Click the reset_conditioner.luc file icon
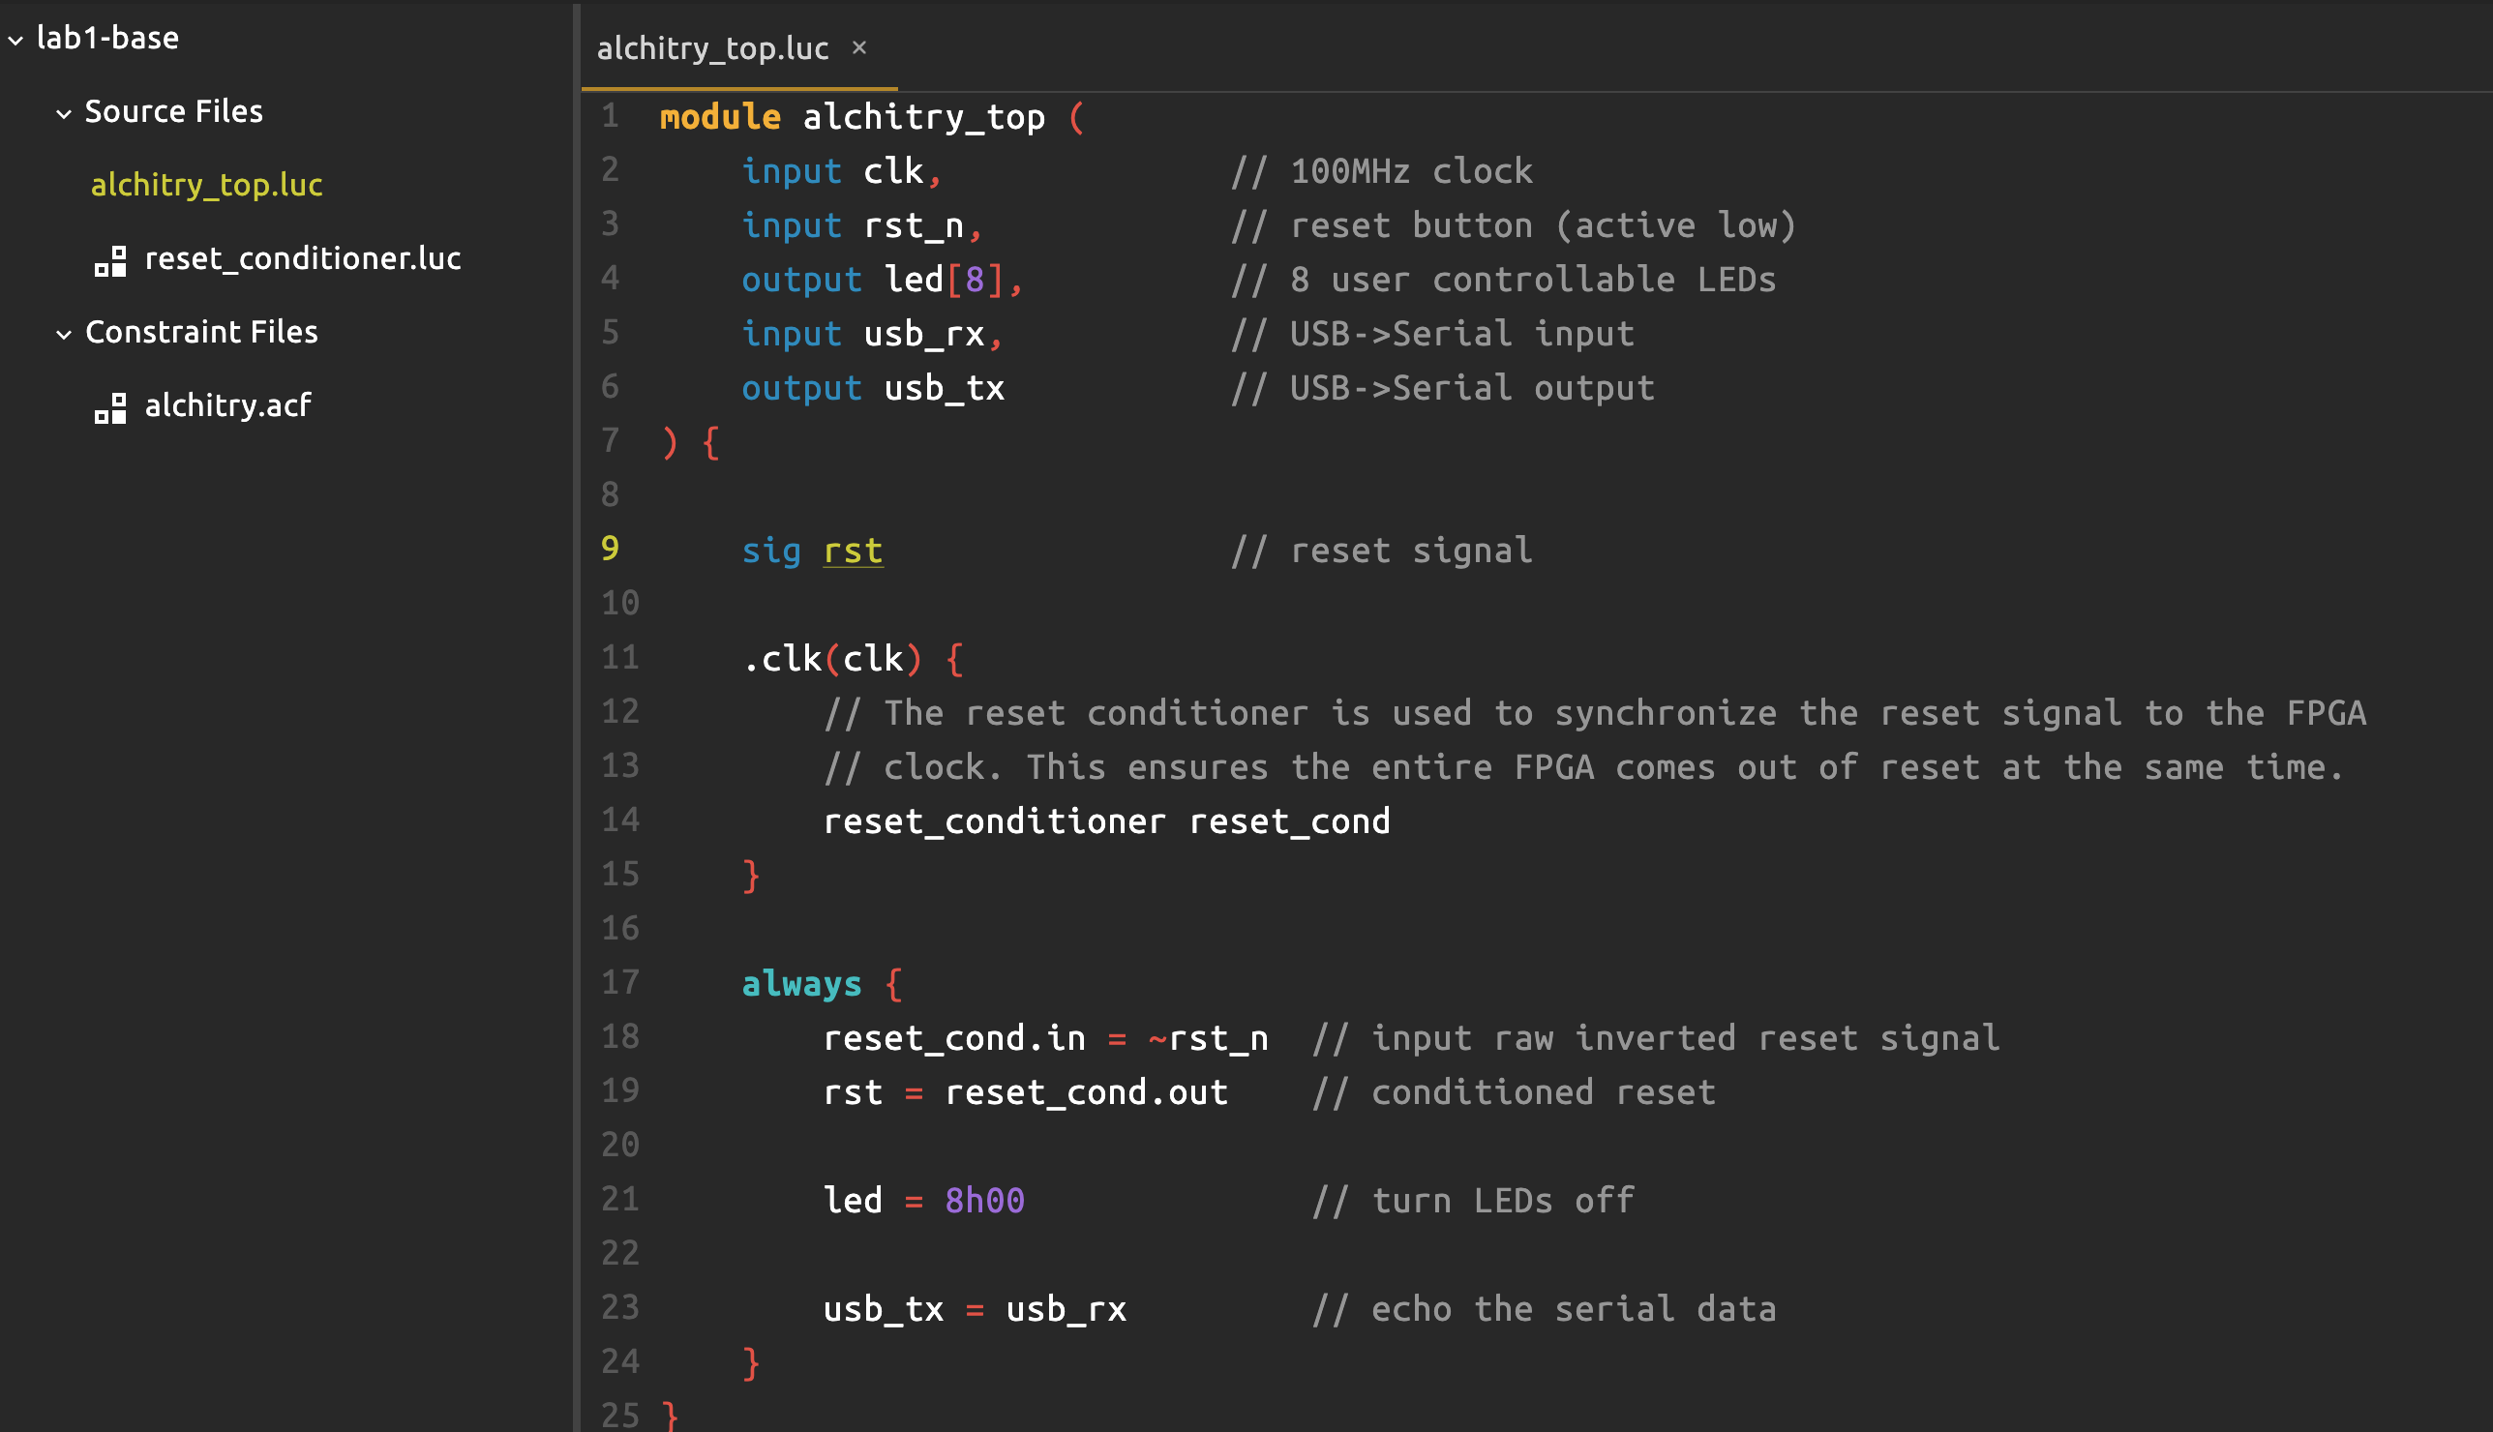This screenshot has height=1432, width=2493. tap(110, 260)
